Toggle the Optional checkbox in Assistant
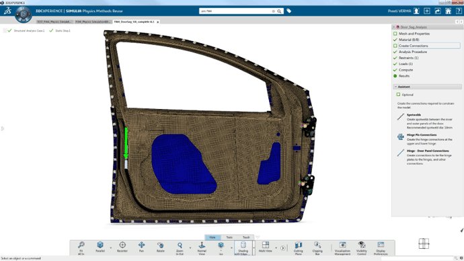 click(398, 95)
